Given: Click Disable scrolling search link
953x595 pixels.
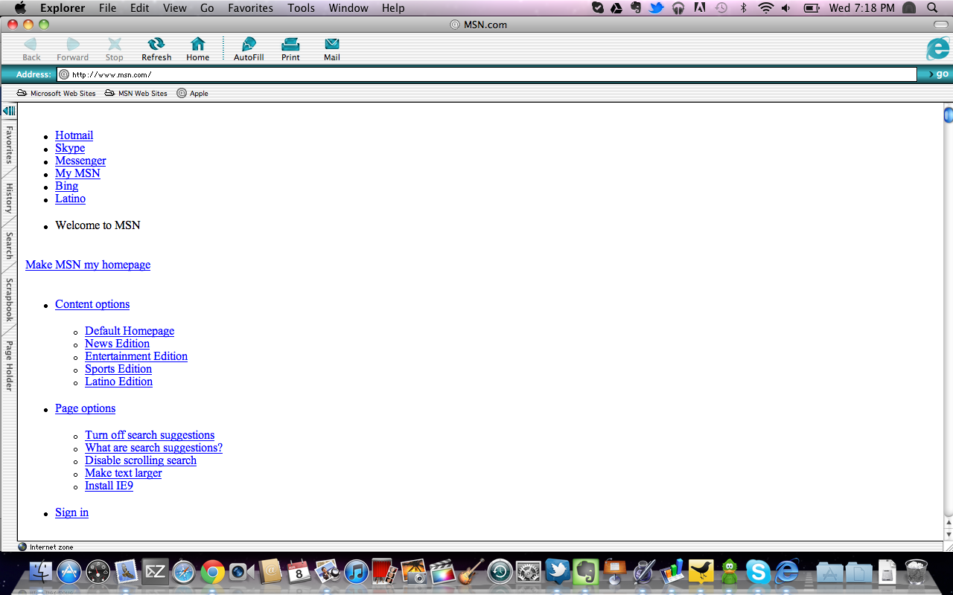Looking at the screenshot, I should point(141,460).
